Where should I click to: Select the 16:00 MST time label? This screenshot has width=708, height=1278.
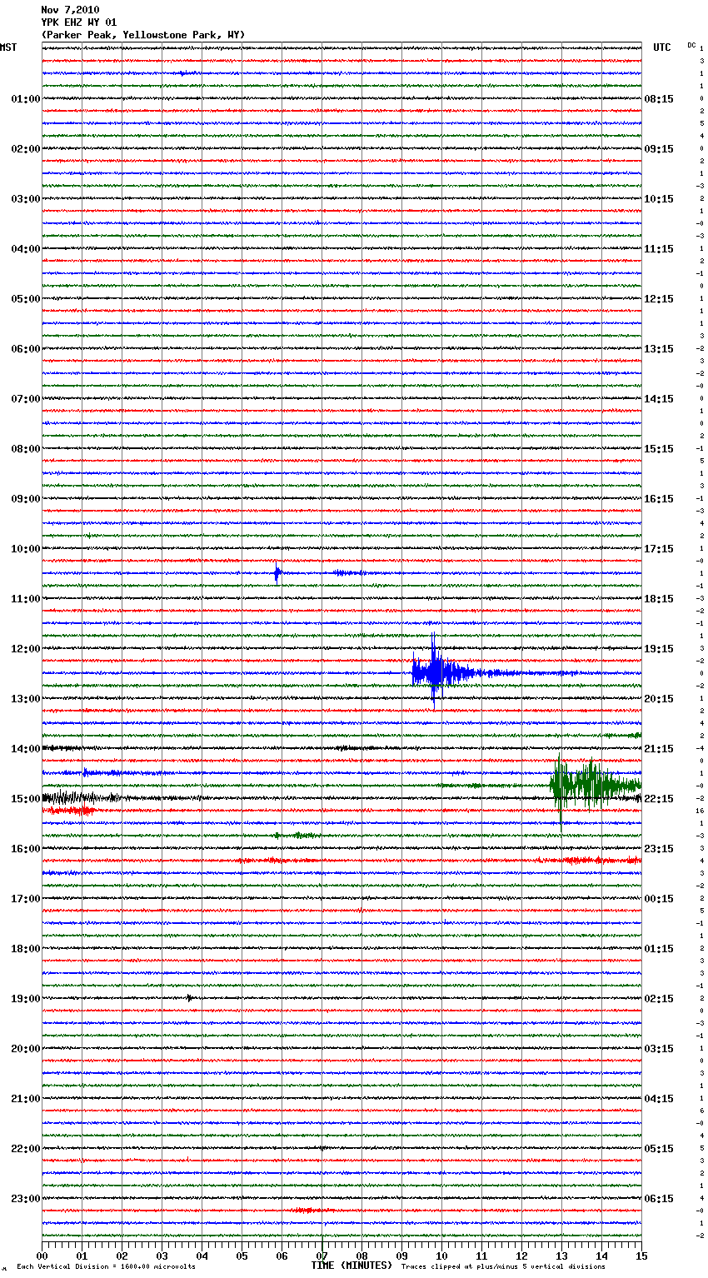click(26, 849)
